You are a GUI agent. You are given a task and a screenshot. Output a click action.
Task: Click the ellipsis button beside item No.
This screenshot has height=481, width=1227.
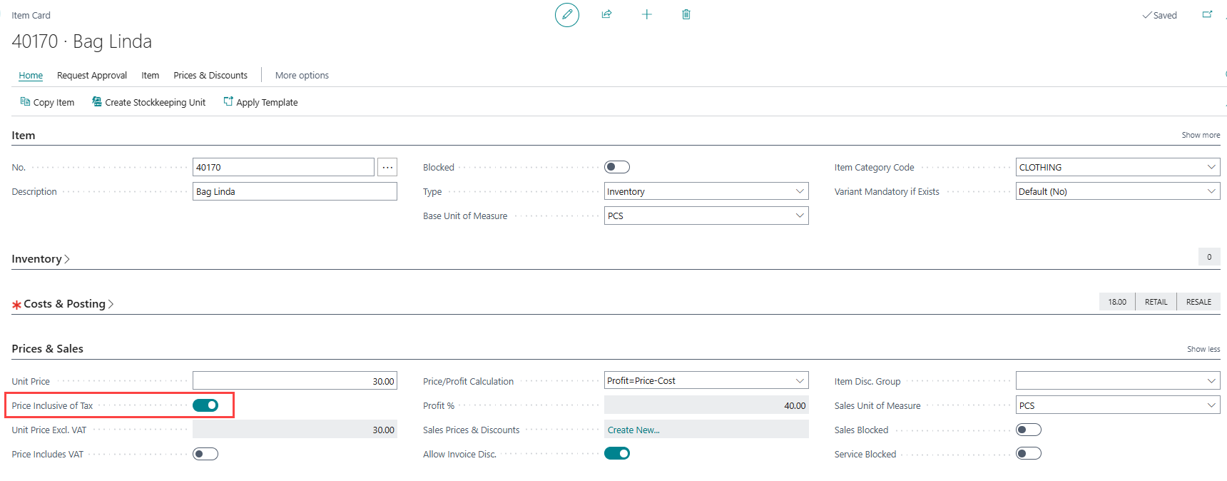coord(387,167)
